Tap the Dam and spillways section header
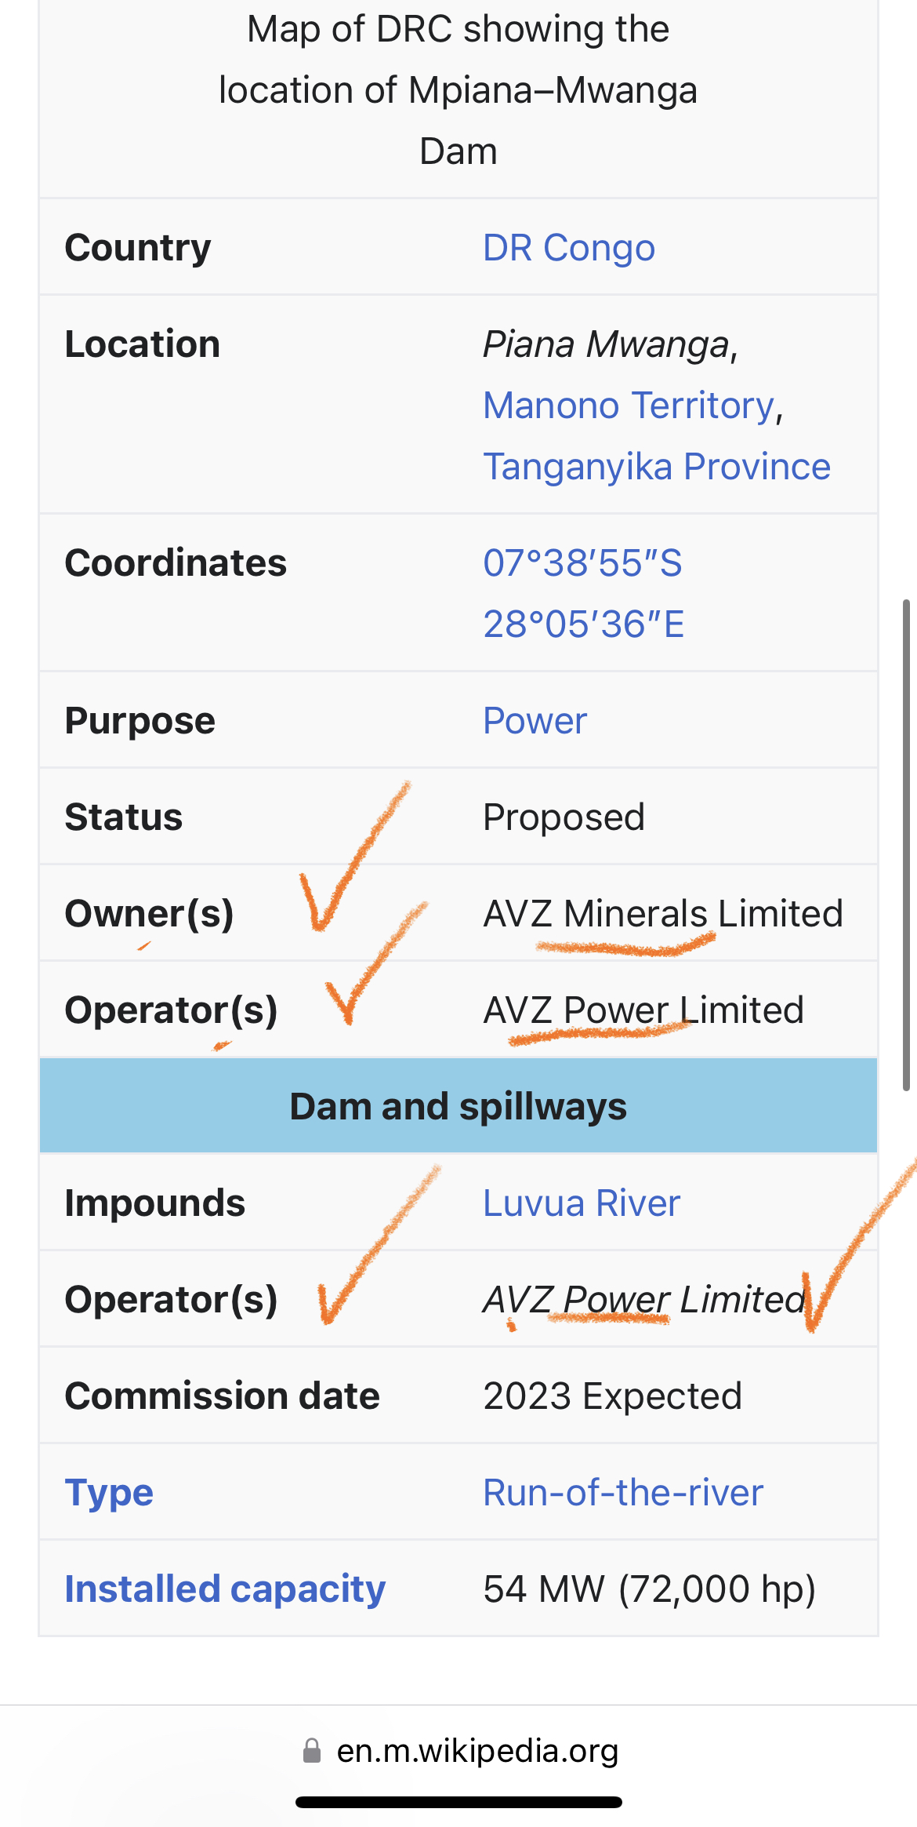 [458, 1106]
